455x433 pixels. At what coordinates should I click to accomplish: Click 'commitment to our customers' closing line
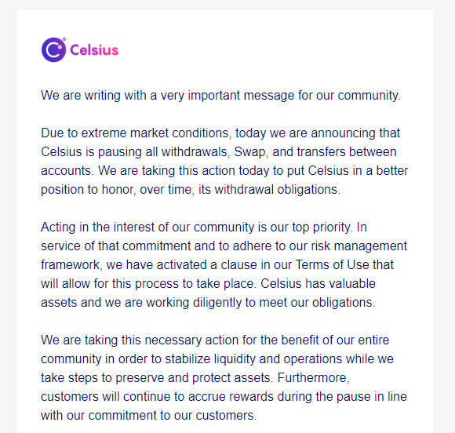[173, 416]
